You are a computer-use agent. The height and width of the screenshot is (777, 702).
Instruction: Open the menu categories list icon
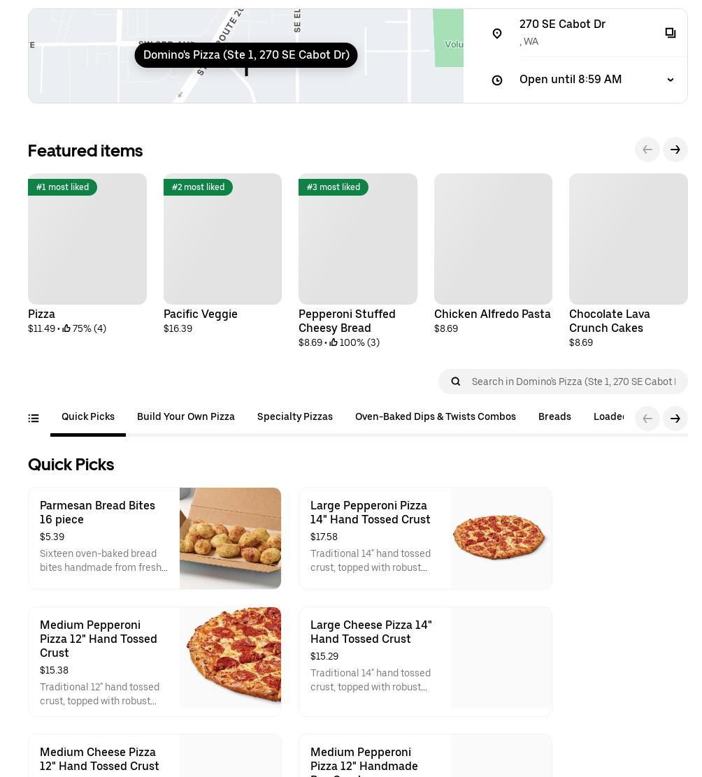coord(34,419)
